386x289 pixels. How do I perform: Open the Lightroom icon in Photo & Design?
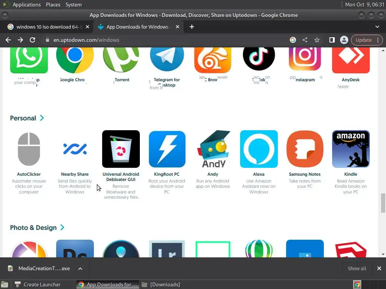click(167, 249)
